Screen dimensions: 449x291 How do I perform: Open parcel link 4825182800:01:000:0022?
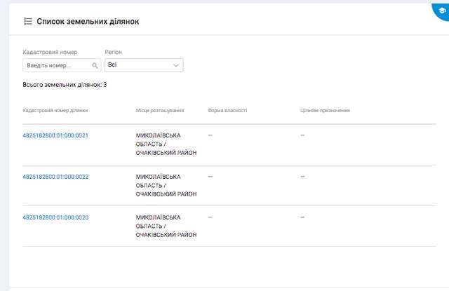(x=55, y=176)
